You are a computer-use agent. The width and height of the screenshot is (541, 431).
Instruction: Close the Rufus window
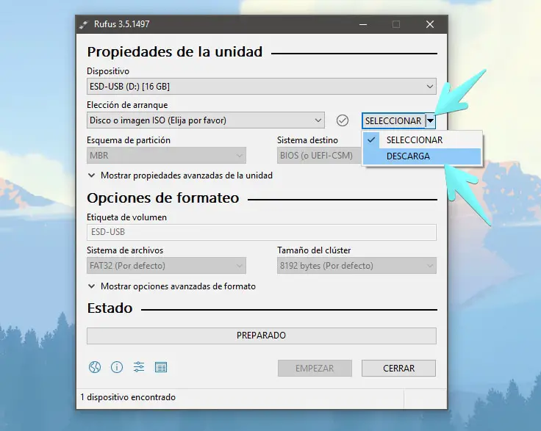[x=430, y=24]
